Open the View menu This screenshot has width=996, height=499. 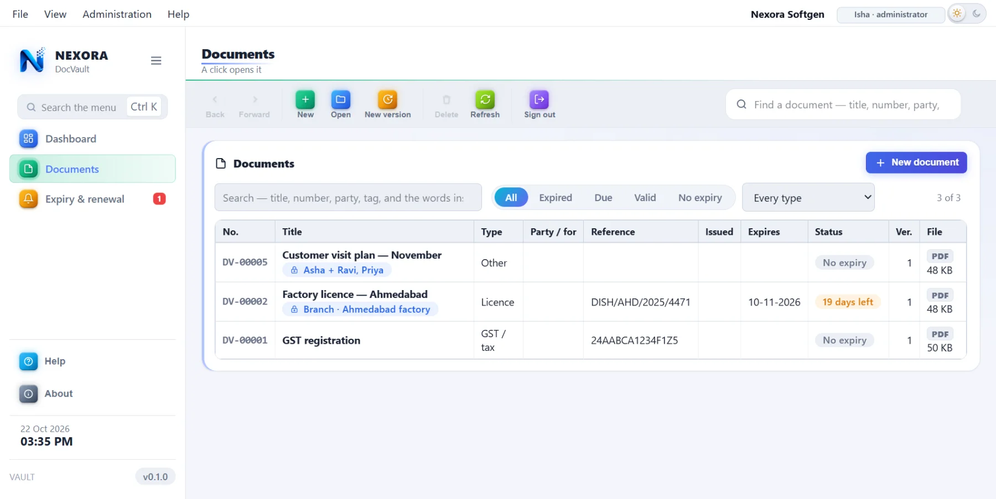[x=55, y=14]
